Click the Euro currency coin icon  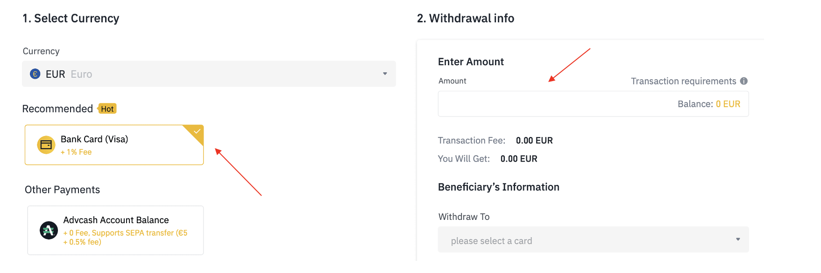35,74
